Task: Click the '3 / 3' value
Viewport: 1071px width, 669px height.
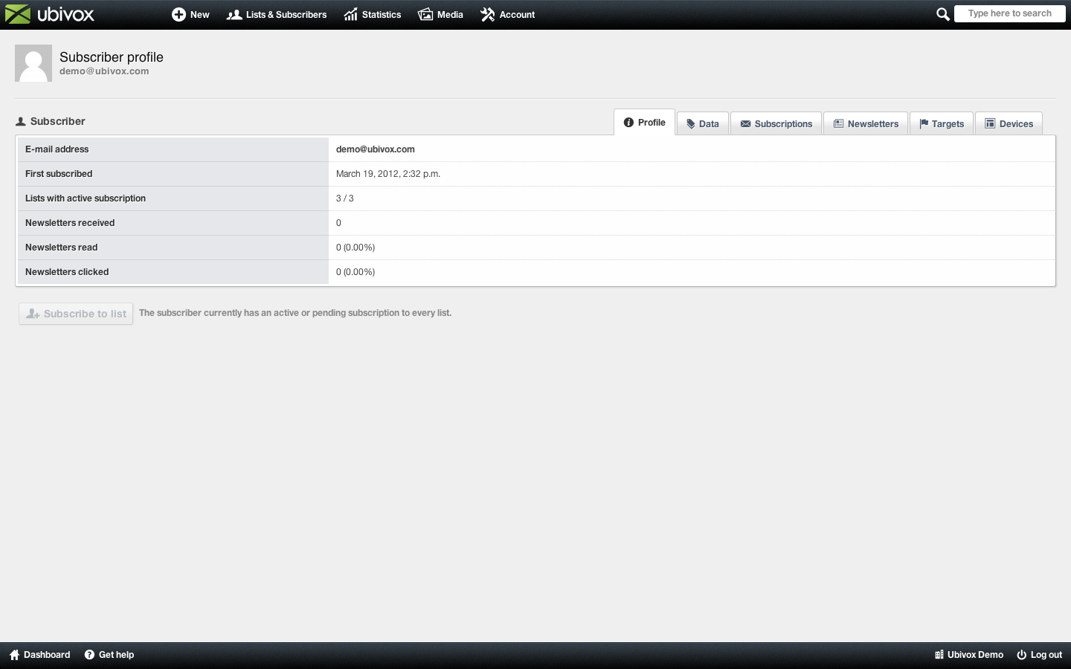Action: [x=345, y=198]
